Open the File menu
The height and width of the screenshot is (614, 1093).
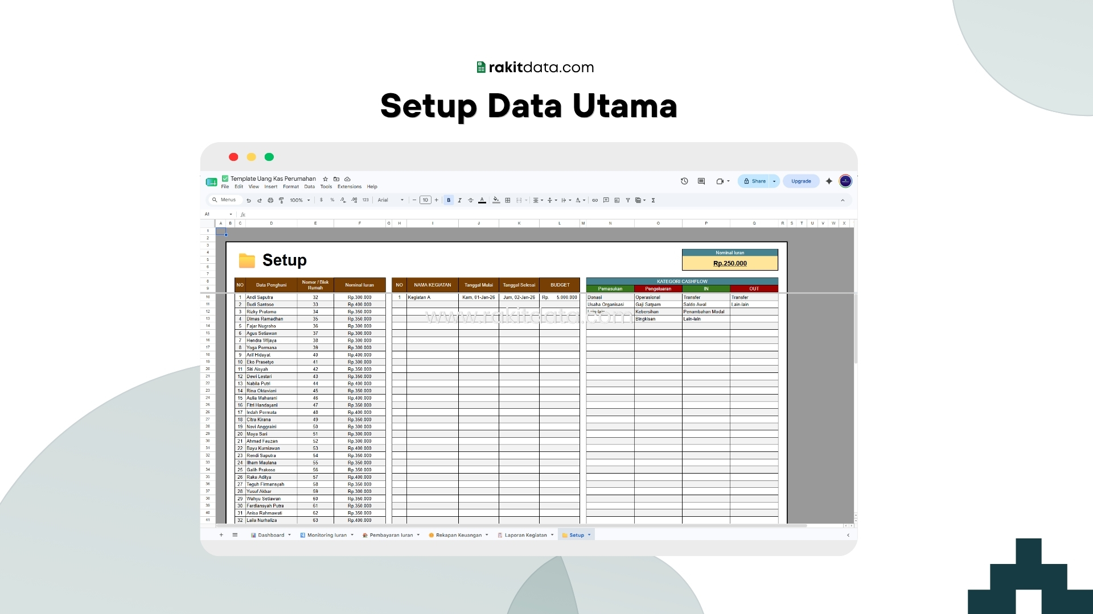tap(225, 186)
